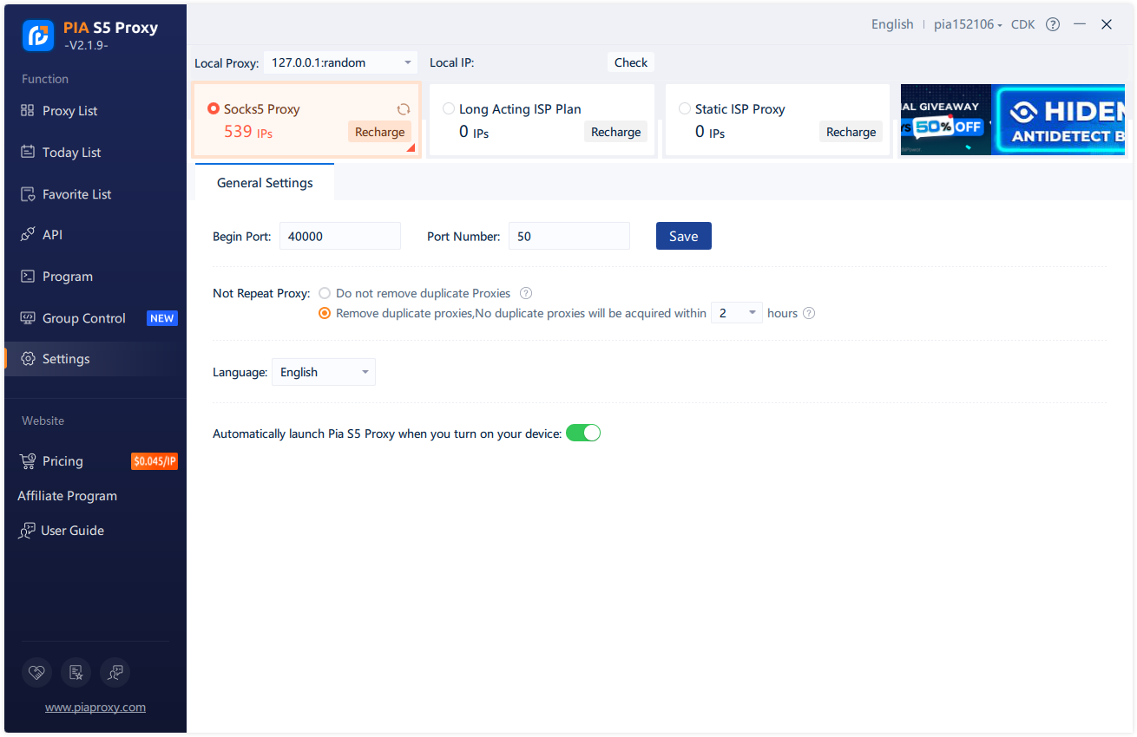Switch to the General Settings tab

pos(264,182)
